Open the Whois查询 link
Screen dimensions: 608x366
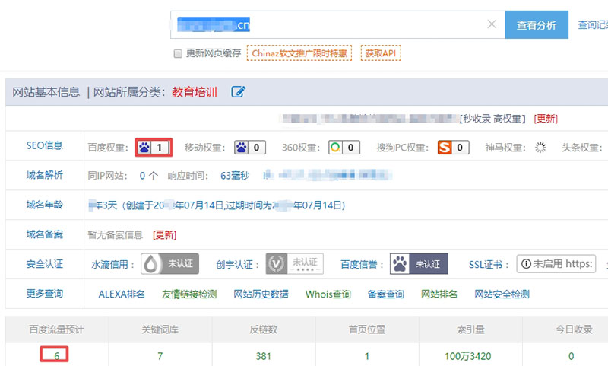[328, 294]
